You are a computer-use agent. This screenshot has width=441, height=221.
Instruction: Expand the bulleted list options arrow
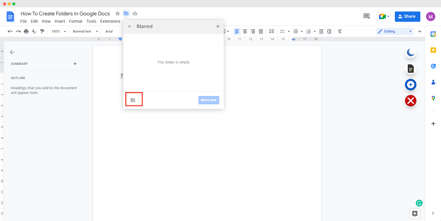302,31
